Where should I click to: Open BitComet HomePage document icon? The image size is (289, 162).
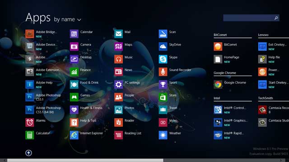pyautogui.click(x=218, y=59)
